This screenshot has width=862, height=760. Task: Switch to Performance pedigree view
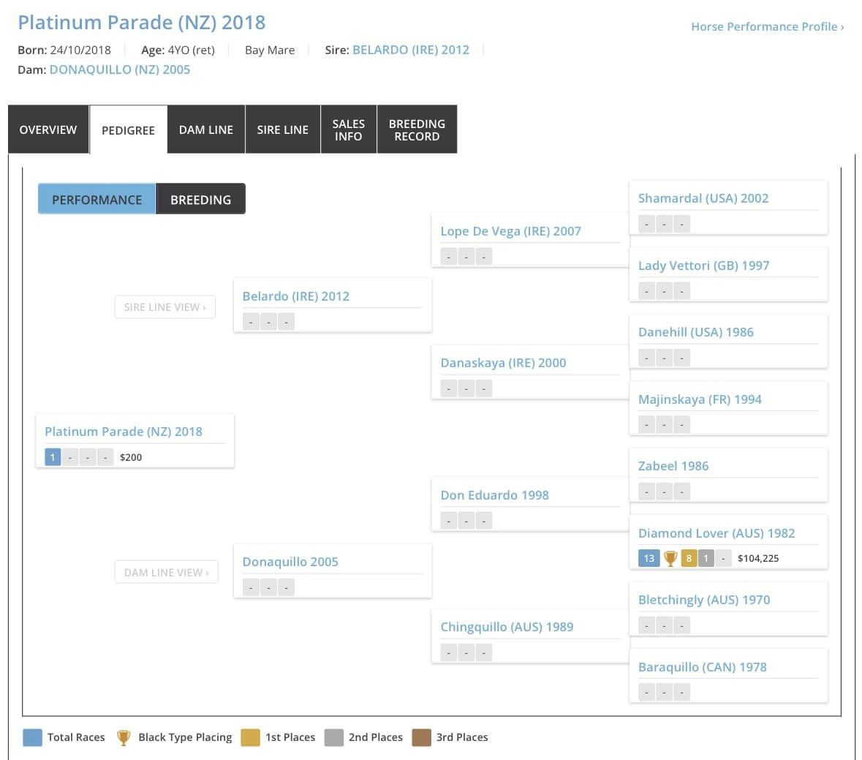pyautogui.click(x=97, y=200)
